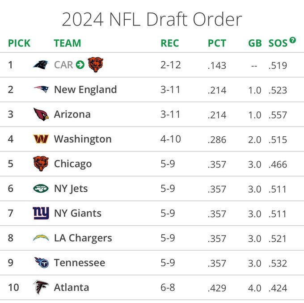Viewport: 304px width, 303px height.
Task: Click the Atlanta team name
Action: 72,287
